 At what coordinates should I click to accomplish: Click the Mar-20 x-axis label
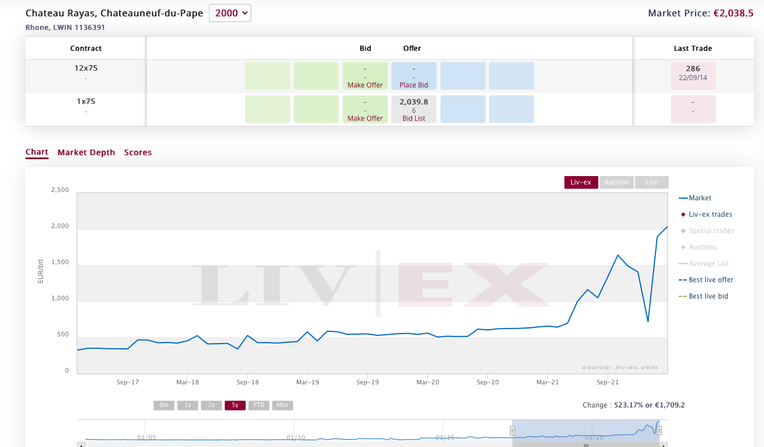click(x=427, y=382)
